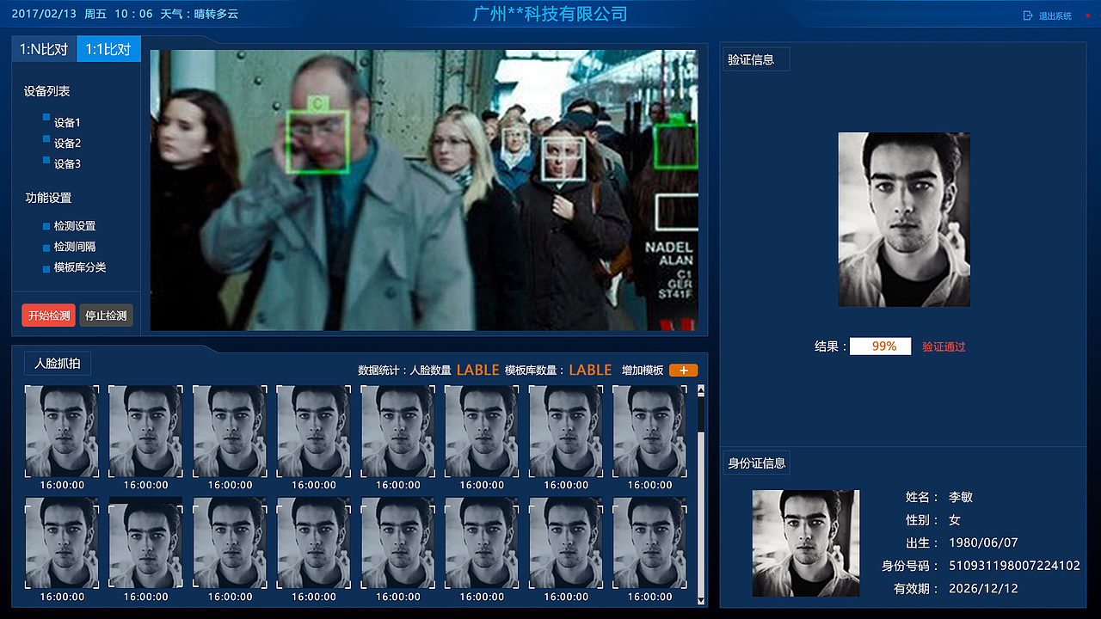Click the 人脸抓拍 panel header

point(58,364)
